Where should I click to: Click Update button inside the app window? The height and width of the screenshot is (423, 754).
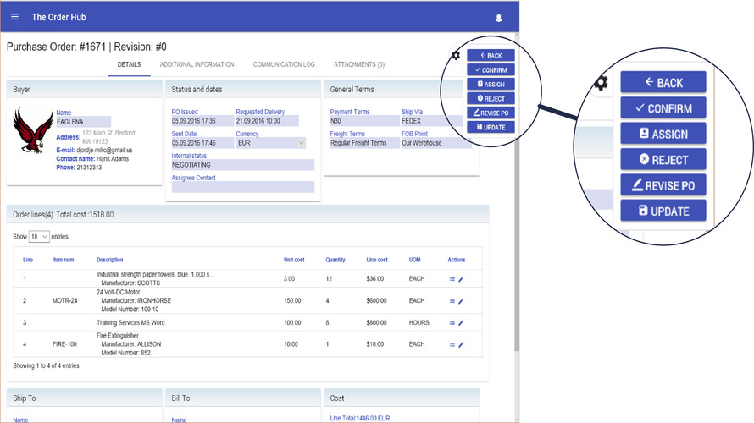point(491,127)
